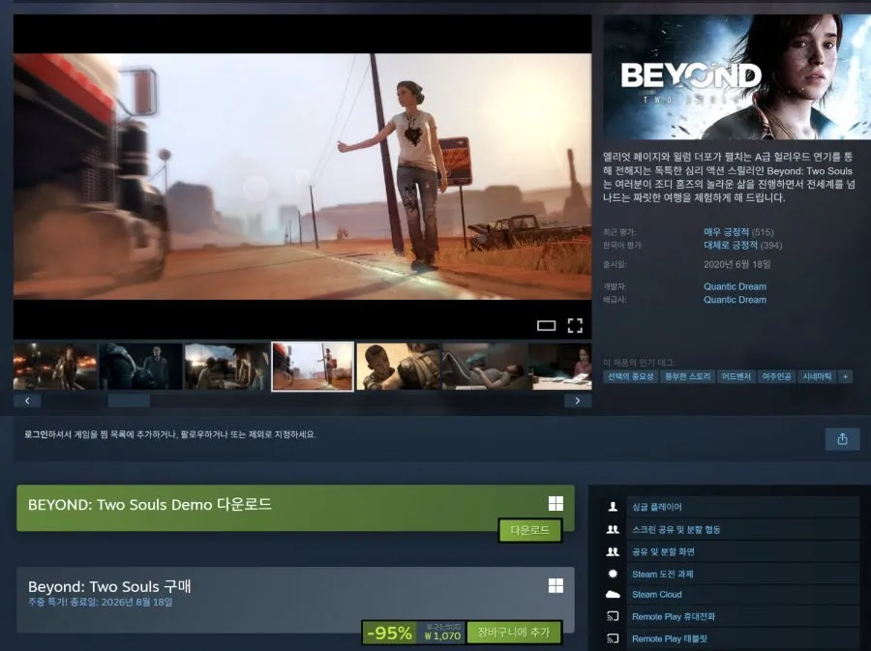The width and height of the screenshot is (871, 651).
Task: Click the -95% discount badge
Action: coord(389,633)
